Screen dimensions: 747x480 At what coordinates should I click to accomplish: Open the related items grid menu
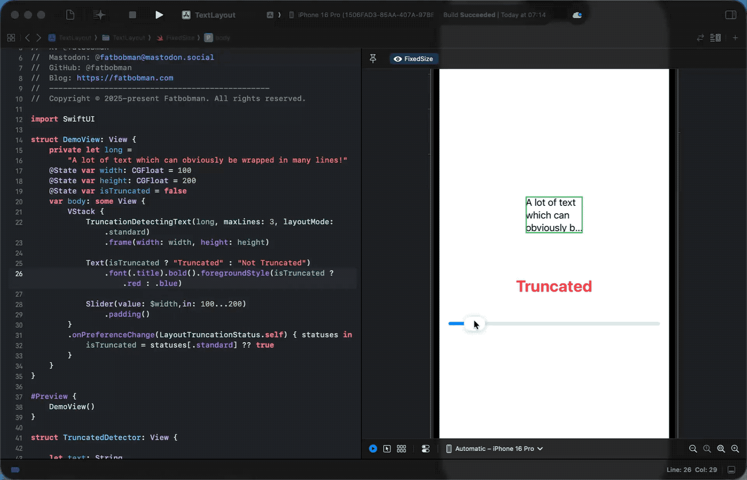(x=11, y=38)
